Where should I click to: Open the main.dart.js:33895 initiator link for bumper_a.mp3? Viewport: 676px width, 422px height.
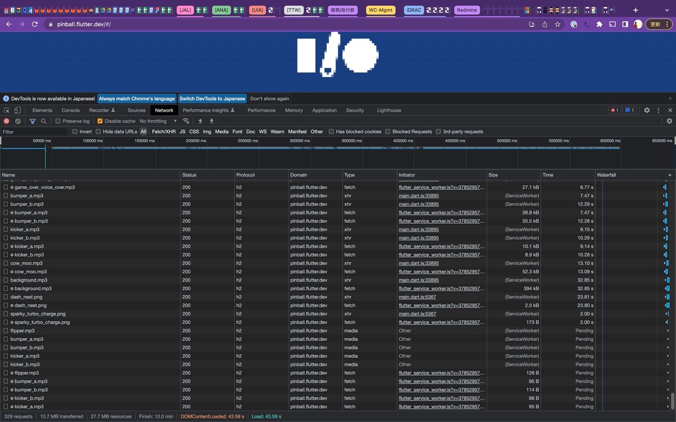coord(419,196)
